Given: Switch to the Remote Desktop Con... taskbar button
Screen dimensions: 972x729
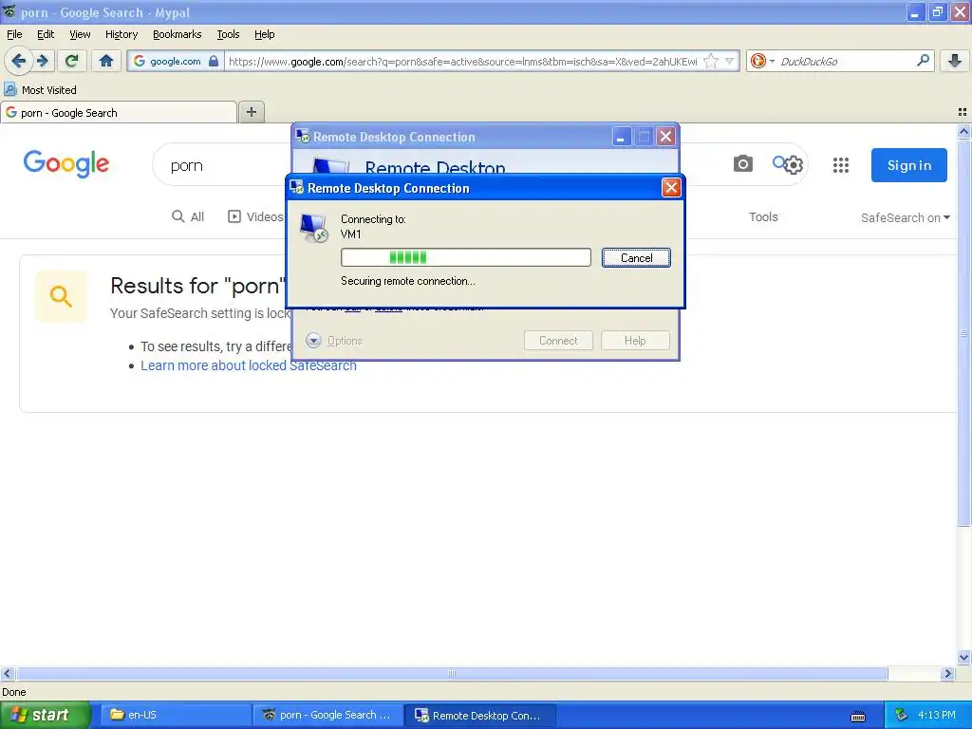Looking at the screenshot, I should (479, 715).
